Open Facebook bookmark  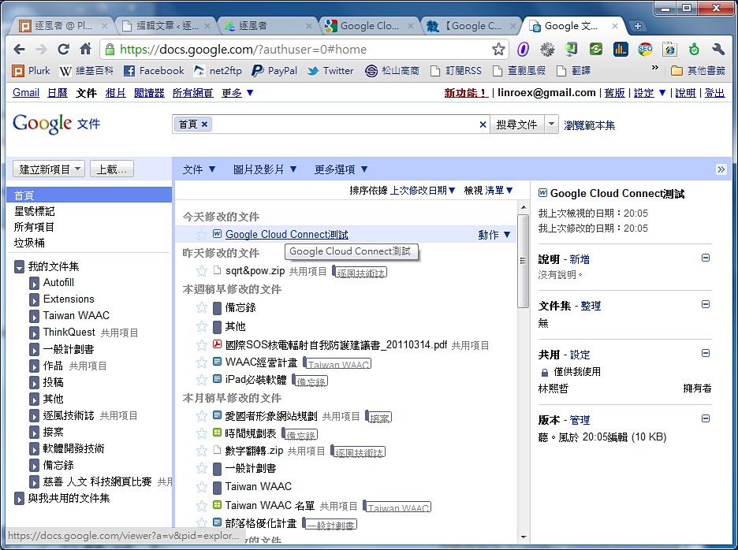click(x=154, y=71)
